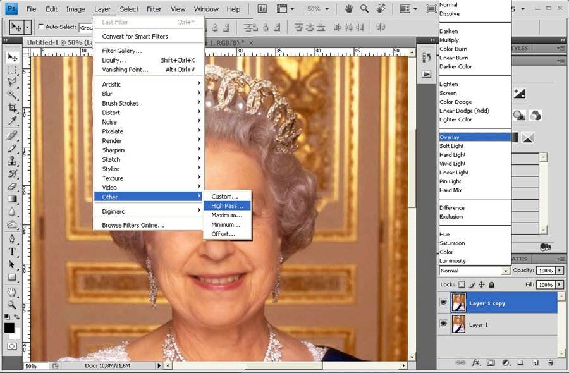Select the Gradient tool
569x373 pixels.
click(x=12, y=199)
